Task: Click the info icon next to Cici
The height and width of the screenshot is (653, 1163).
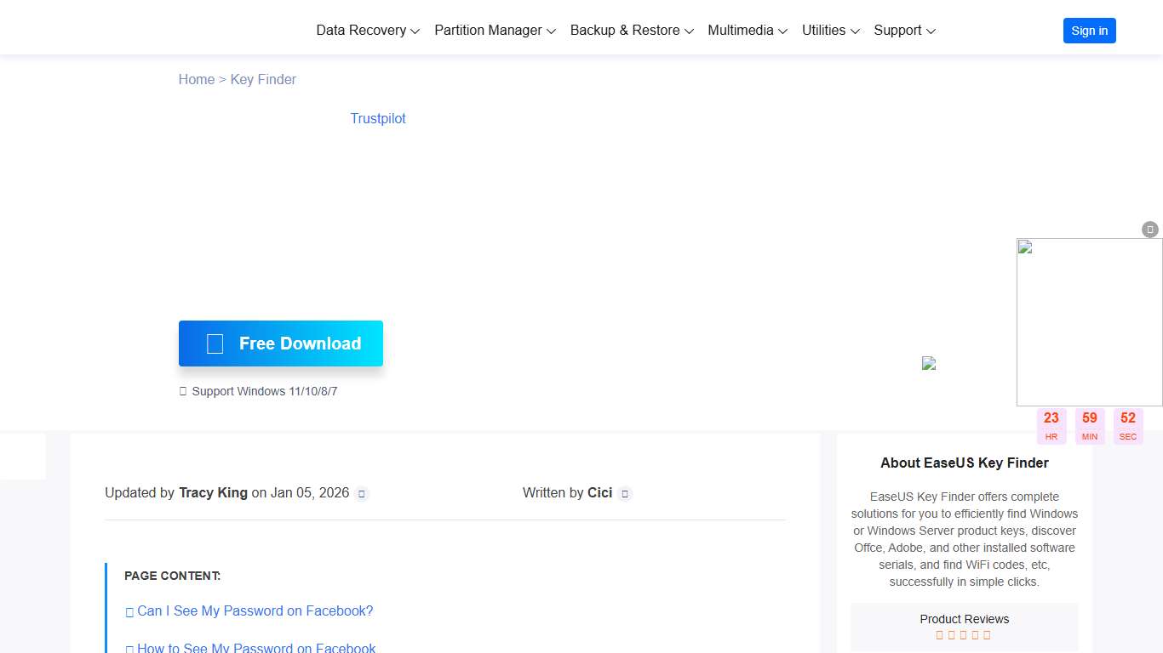Action: click(x=625, y=494)
